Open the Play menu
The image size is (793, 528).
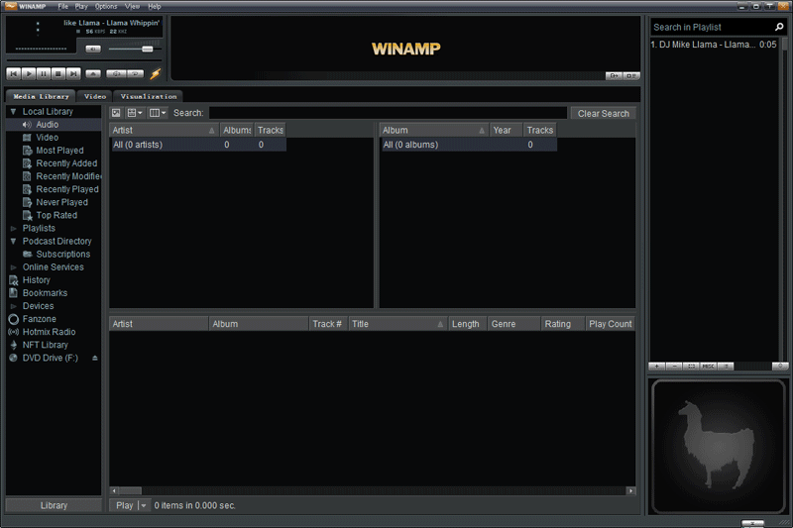[81, 7]
